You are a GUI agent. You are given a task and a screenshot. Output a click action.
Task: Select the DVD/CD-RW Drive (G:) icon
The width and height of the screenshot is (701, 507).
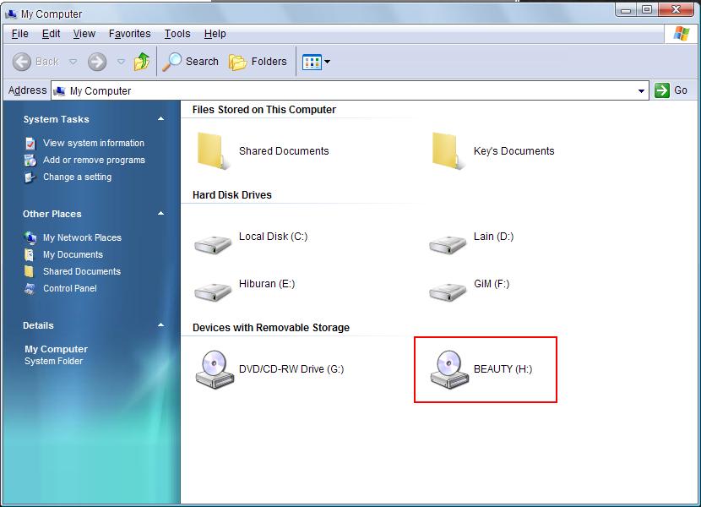pyautogui.click(x=215, y=369)
